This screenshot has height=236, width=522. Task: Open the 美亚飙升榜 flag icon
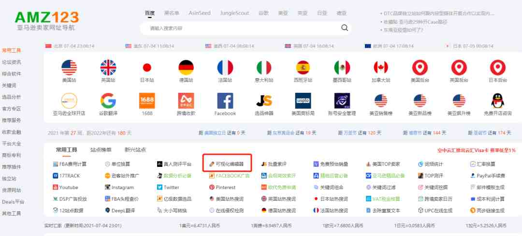[x=459, y=101]
